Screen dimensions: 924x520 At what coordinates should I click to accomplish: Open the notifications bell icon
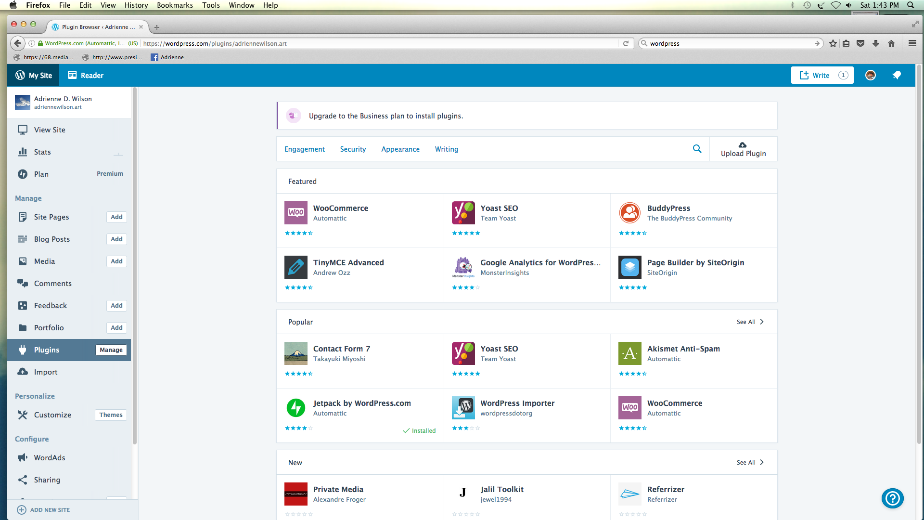(x=896, y=75)
